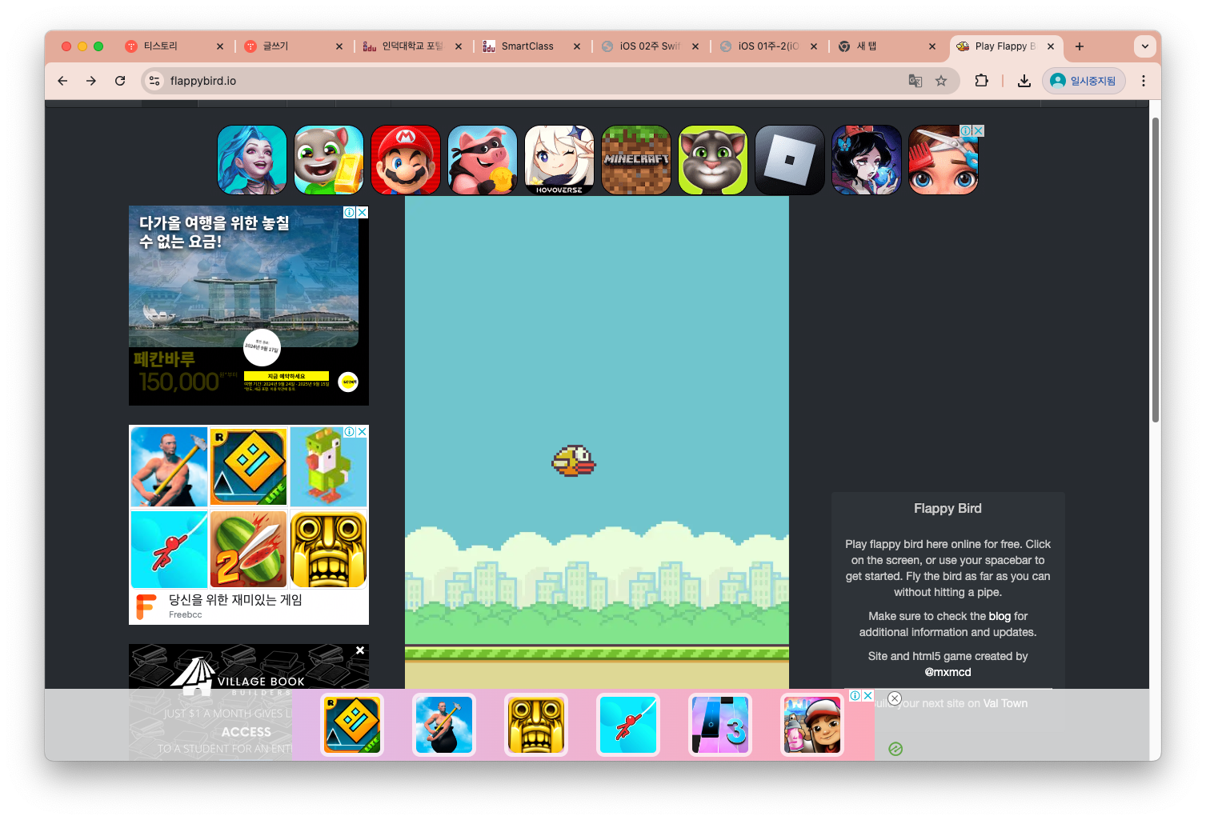1206x820 pixels.
Task: Click the 지금 예약하세요 yellow button in ad
Action: 286,376
